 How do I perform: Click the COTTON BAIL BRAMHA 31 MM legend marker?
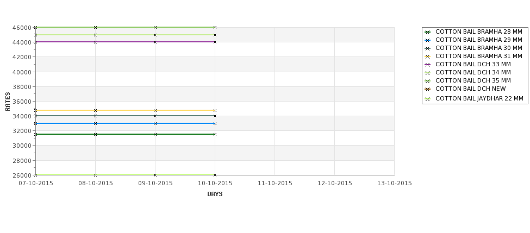click(428, 56)
